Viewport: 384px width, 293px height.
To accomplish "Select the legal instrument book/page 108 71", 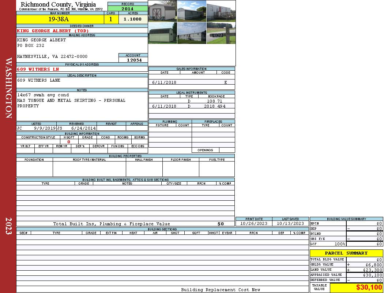I will 215,101.
